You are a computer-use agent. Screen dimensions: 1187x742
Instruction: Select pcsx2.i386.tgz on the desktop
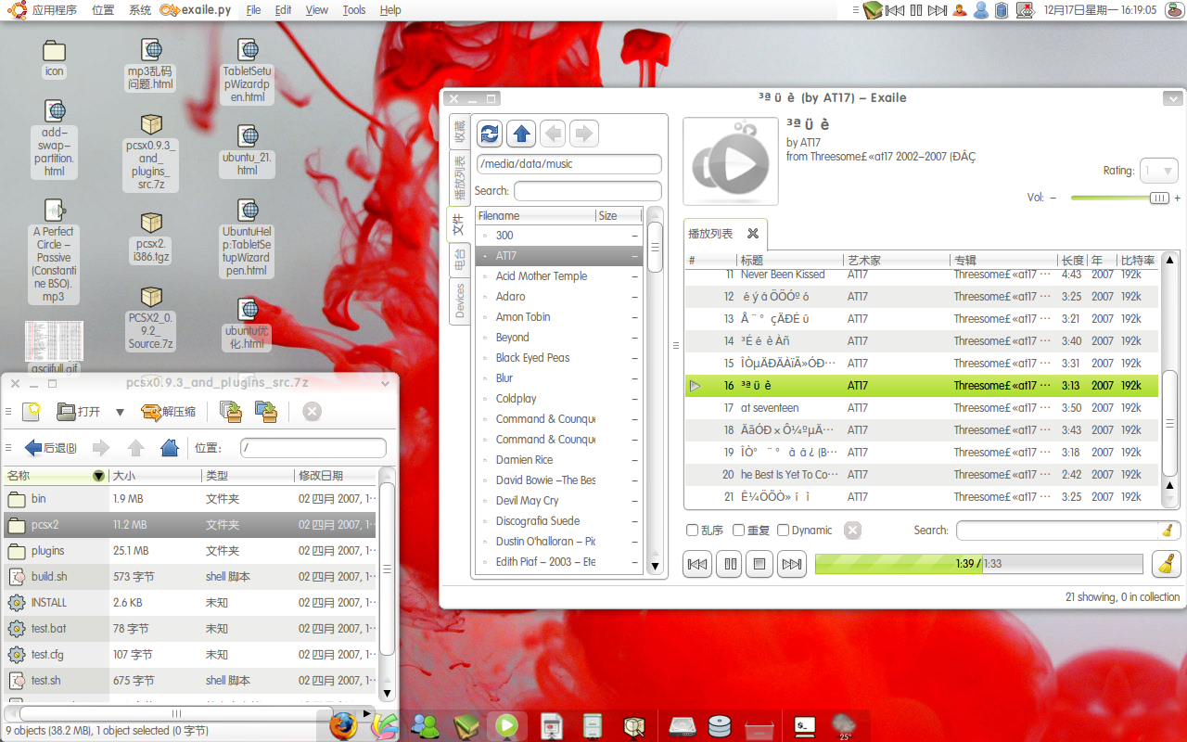[151, 237]
